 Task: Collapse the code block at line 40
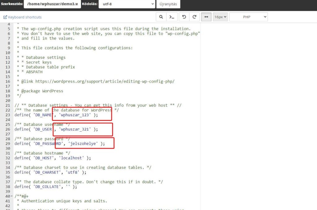pyautogui.click(x=12, y=196)
